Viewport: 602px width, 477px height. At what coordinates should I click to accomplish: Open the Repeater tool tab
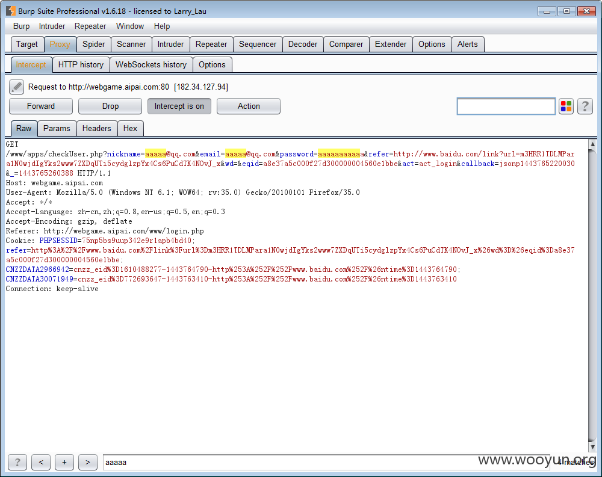[211, 44]
